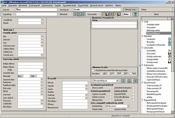Open the lookup button for Adószám field

click(42, 40)
